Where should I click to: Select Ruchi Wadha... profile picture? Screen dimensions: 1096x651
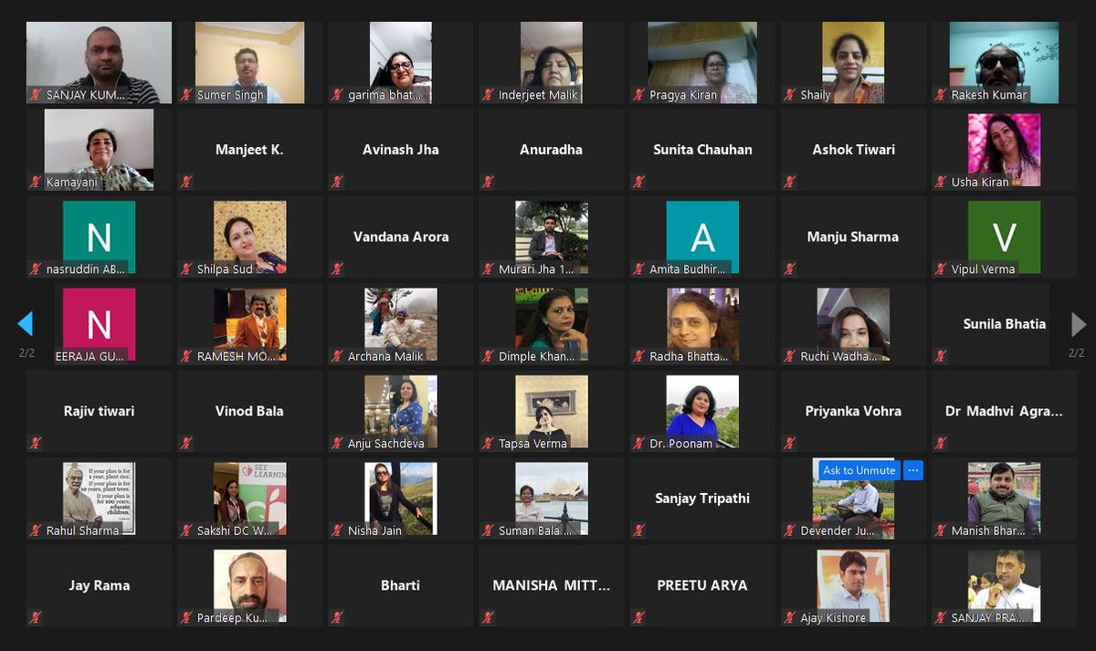click(853, 324)
